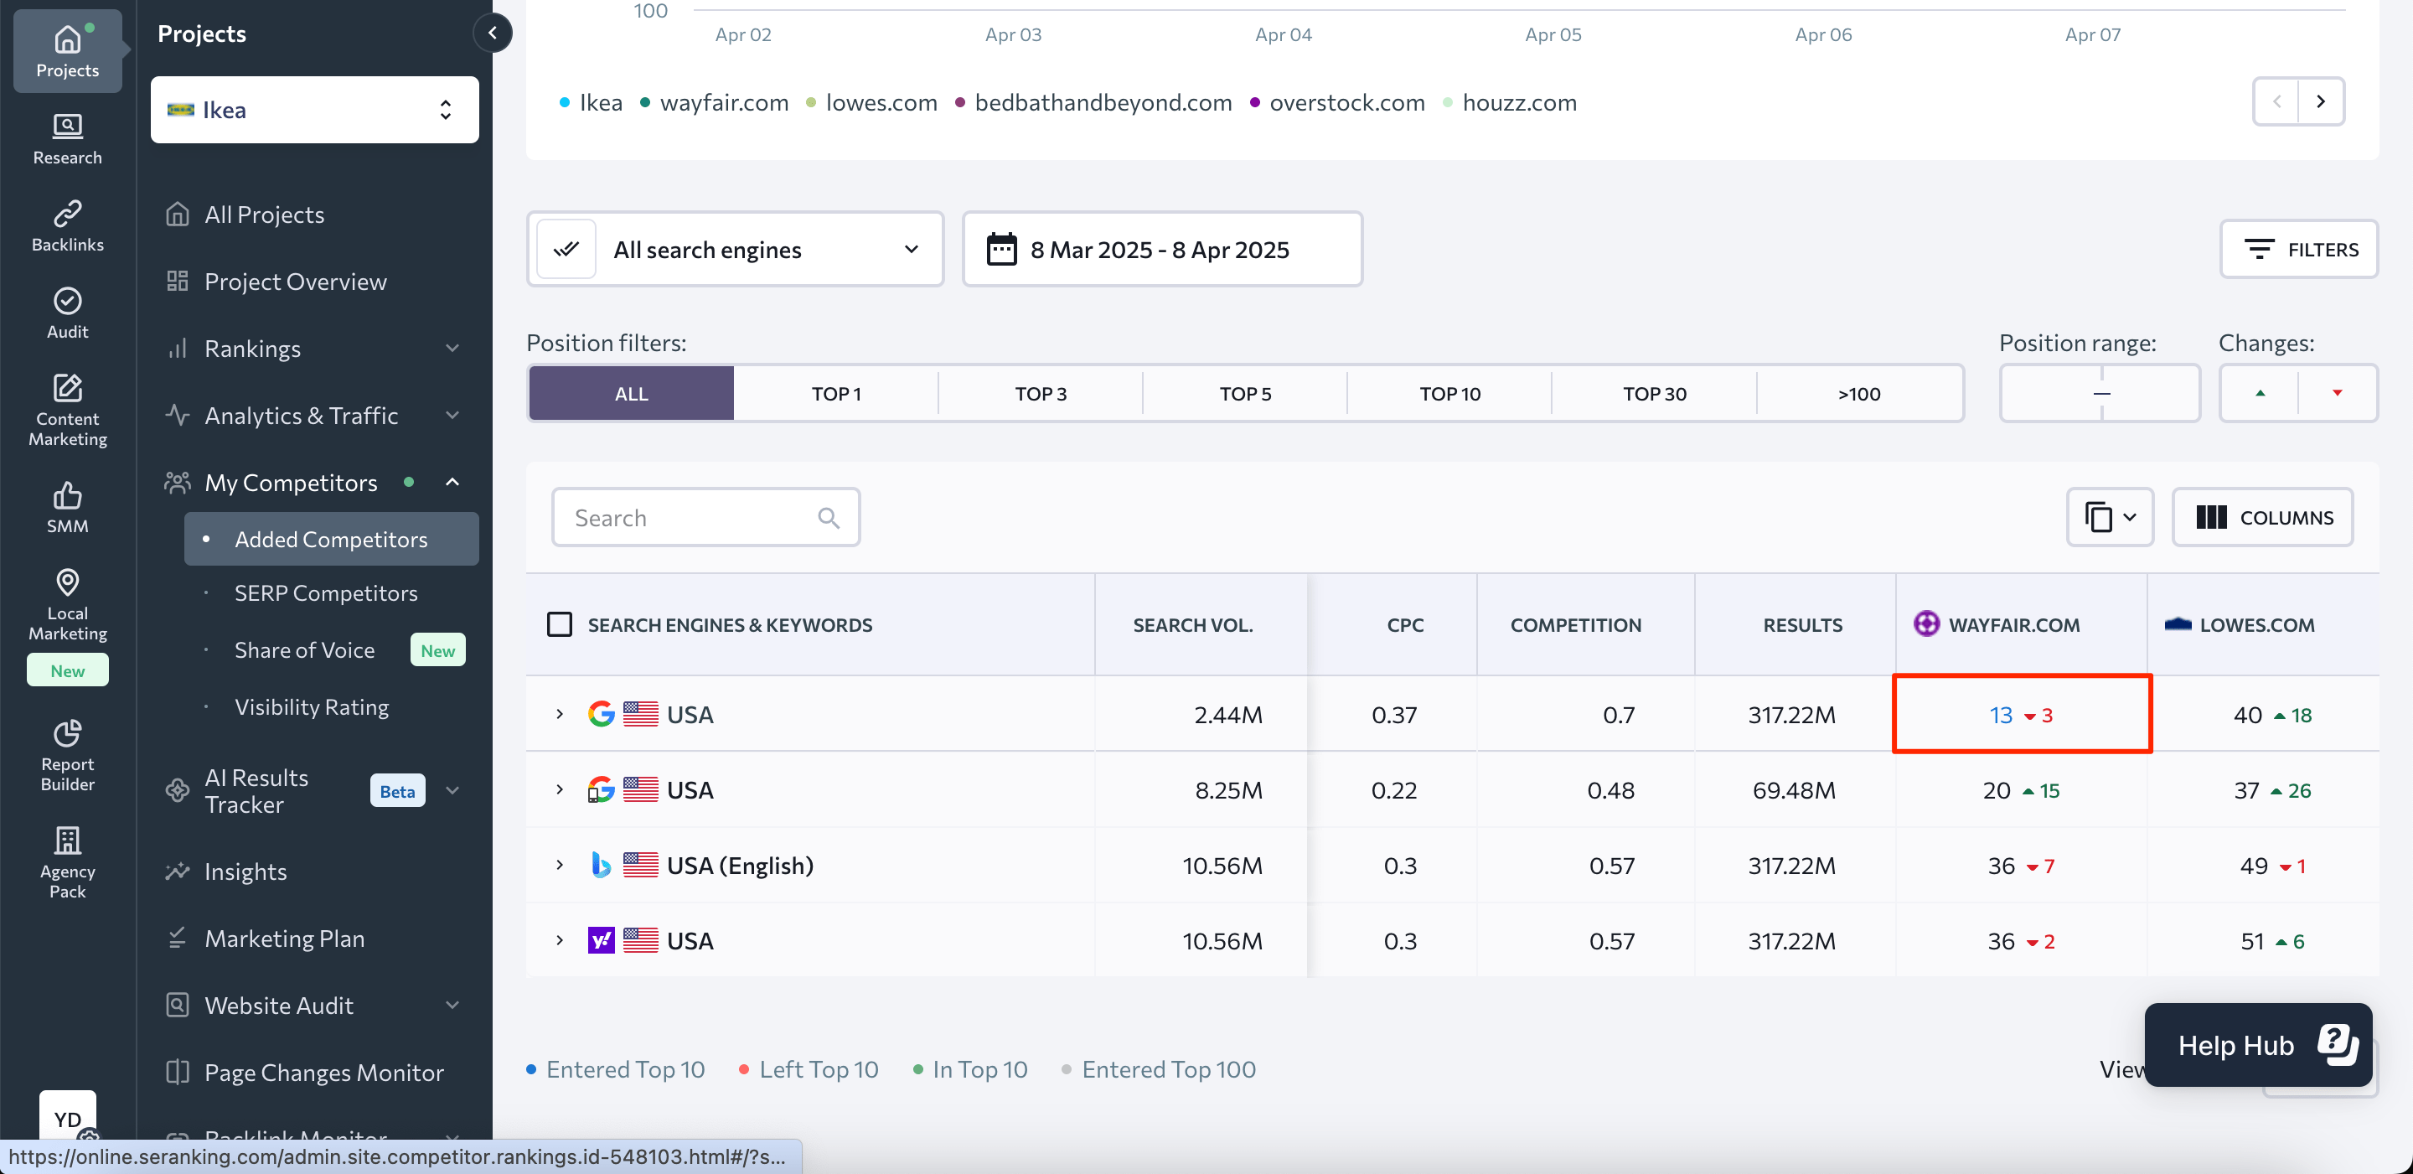Click the double-check icon beside All search engines
Image resolution: width=2413 pixels, height=1174 pixels.
pyautogui.click(x=566, y=249)
